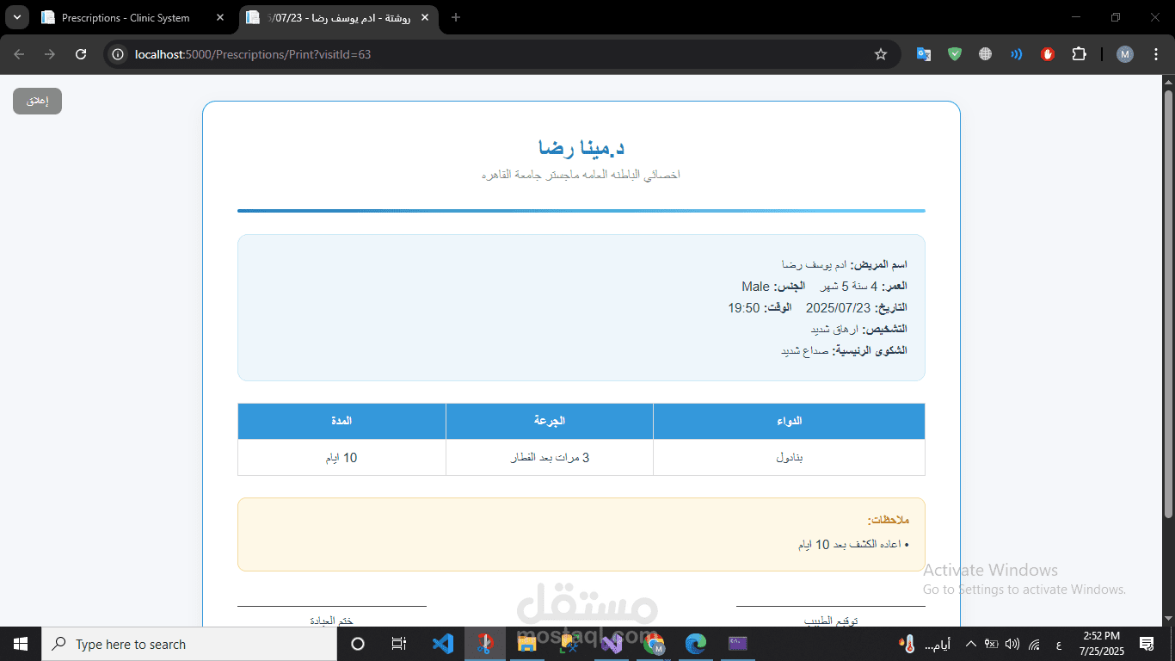
Task: Click the Type here to search box
Action: point(189,644)
